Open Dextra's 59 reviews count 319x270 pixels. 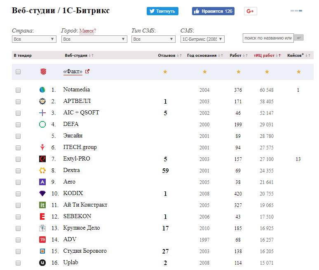(x=165, y=170)
